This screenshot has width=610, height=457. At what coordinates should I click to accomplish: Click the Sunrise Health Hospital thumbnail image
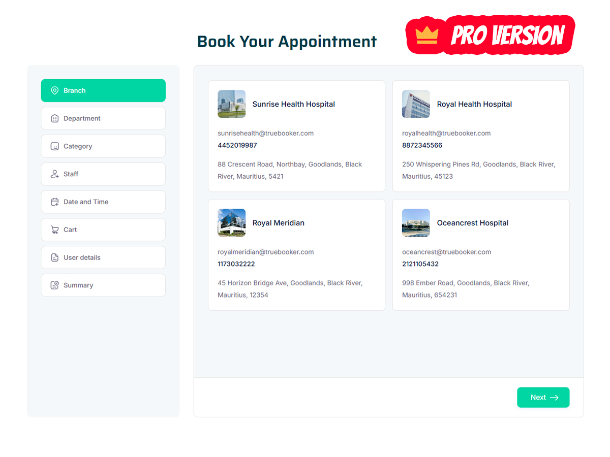tap(231, 104)
